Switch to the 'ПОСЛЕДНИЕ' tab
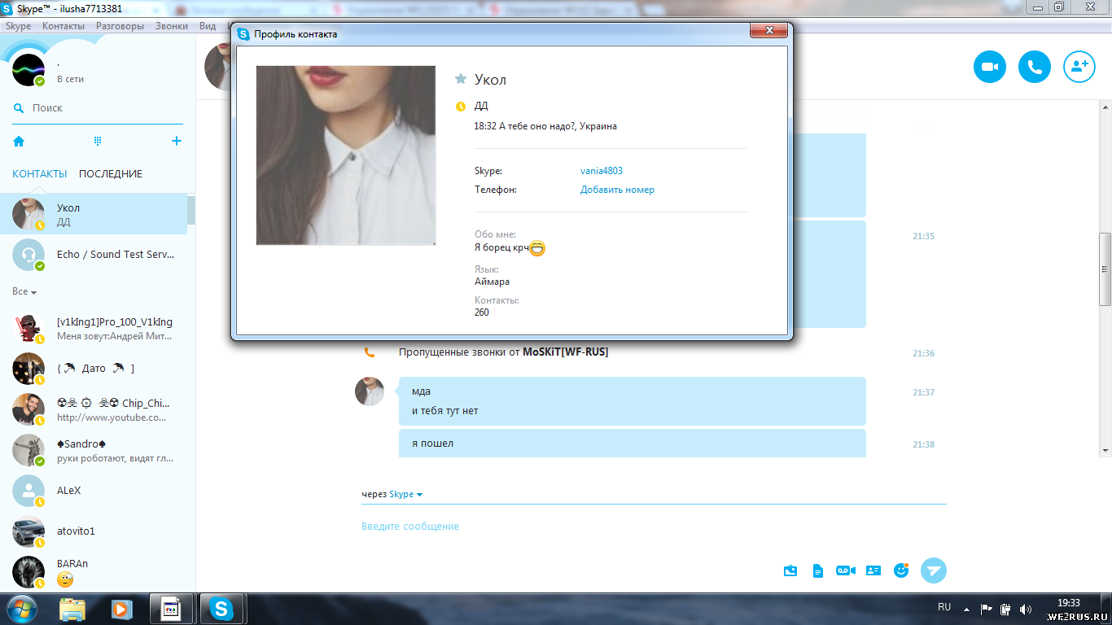 [111, 174]
